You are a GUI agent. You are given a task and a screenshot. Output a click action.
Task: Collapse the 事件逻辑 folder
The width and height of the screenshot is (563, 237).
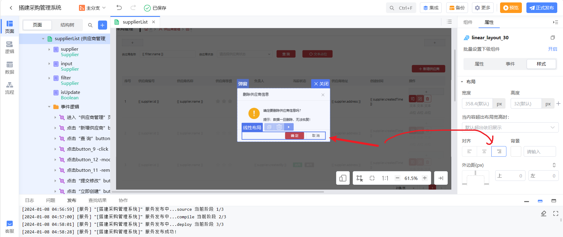click(x=49, y=107)
